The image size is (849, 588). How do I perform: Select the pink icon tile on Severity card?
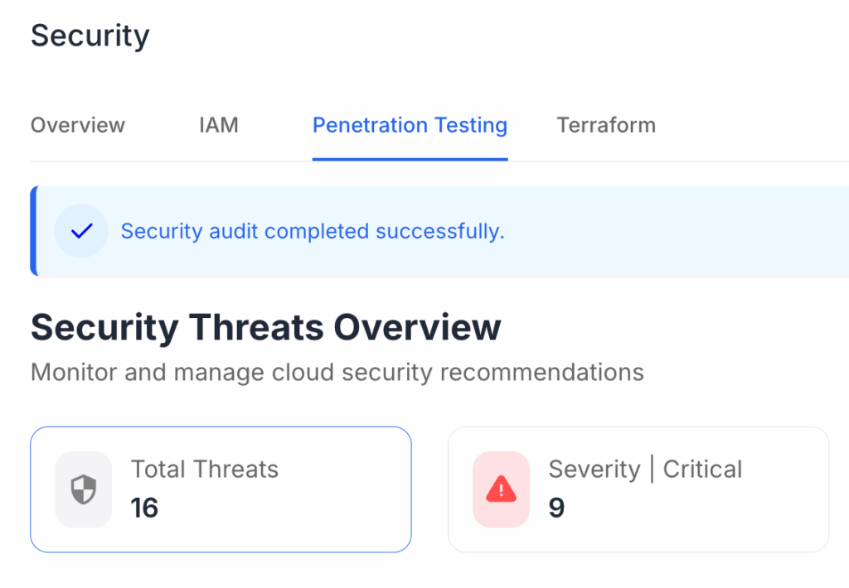(501, 489)
